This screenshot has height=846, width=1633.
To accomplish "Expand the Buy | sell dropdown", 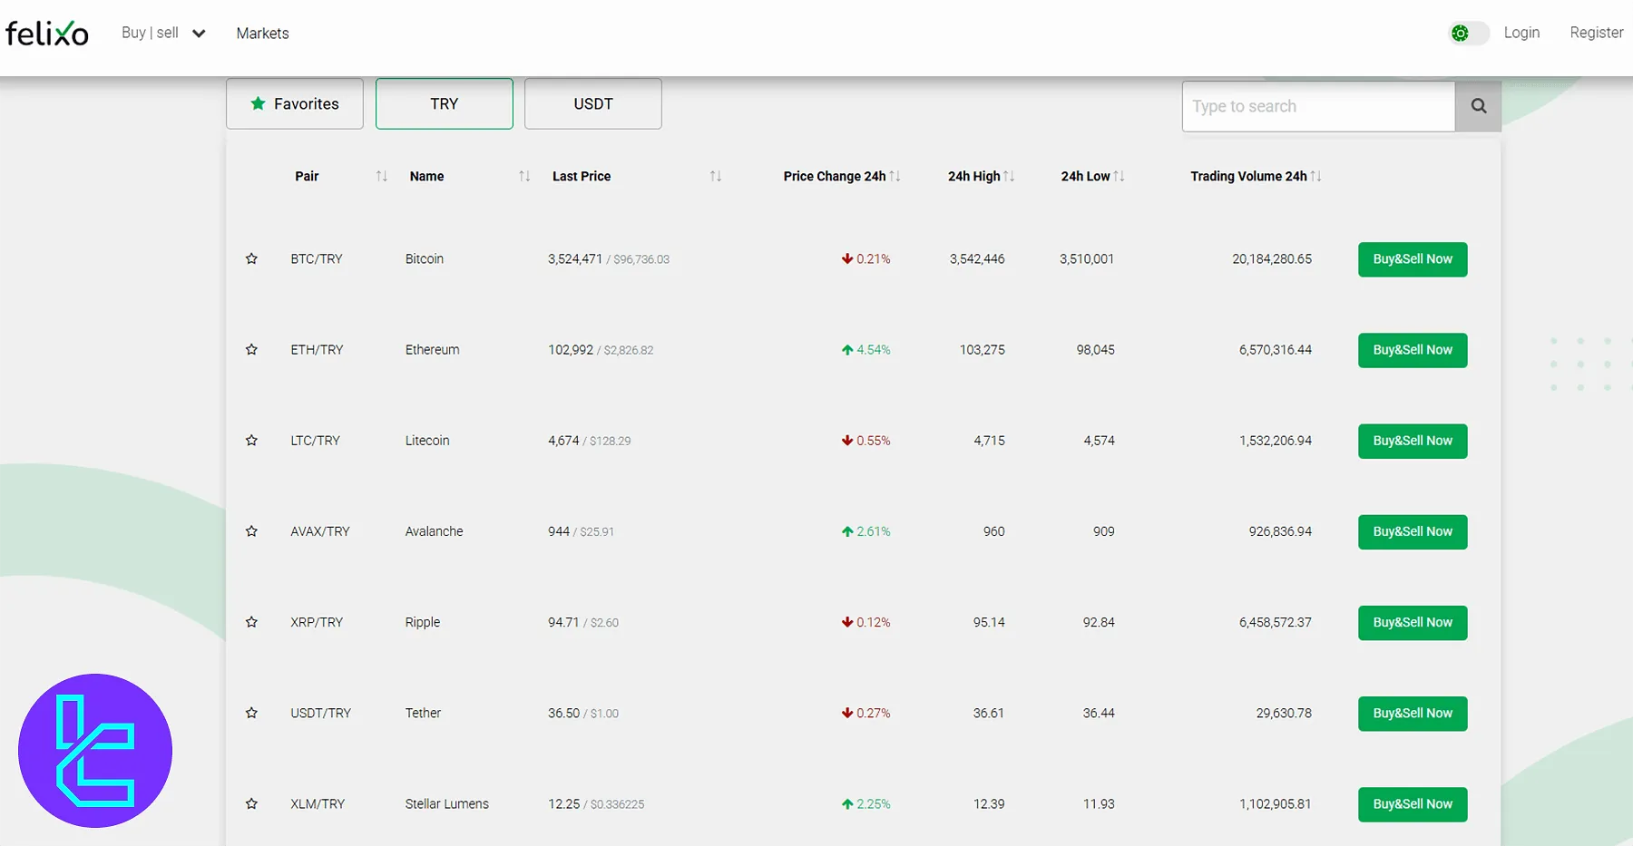I will click(x=164, y=33).
